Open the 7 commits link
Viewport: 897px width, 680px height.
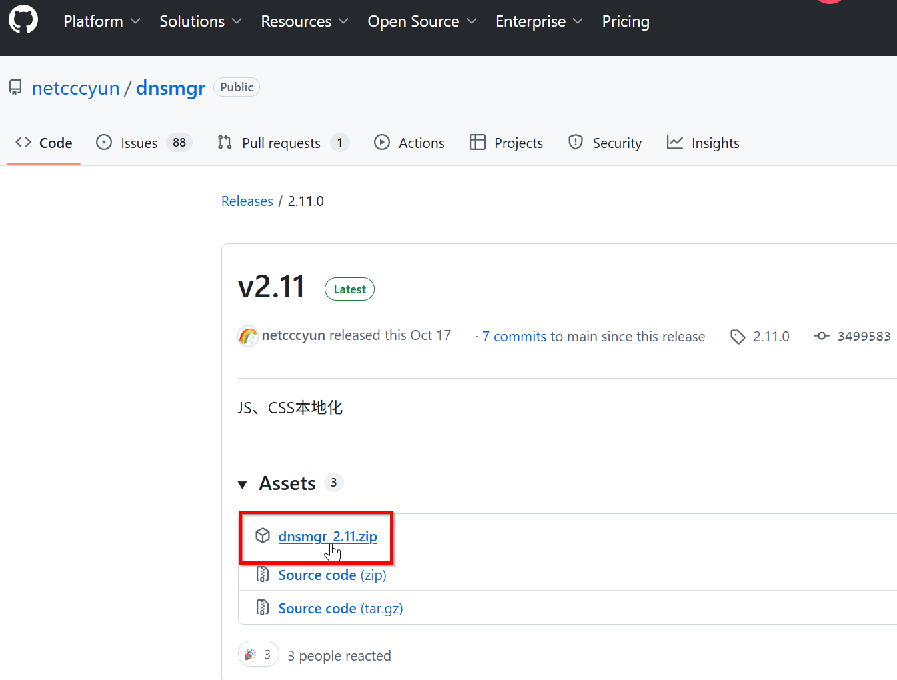tap(514, 337)
